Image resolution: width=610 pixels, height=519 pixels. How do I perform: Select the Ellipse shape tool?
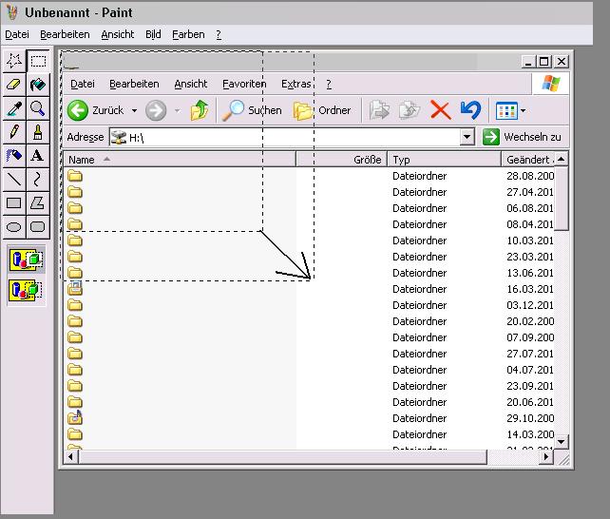tap(14, 226)
